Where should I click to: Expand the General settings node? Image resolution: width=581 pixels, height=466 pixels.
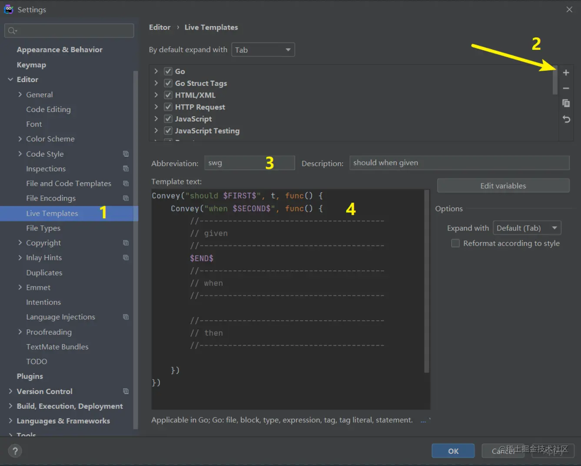coord(20,94)
